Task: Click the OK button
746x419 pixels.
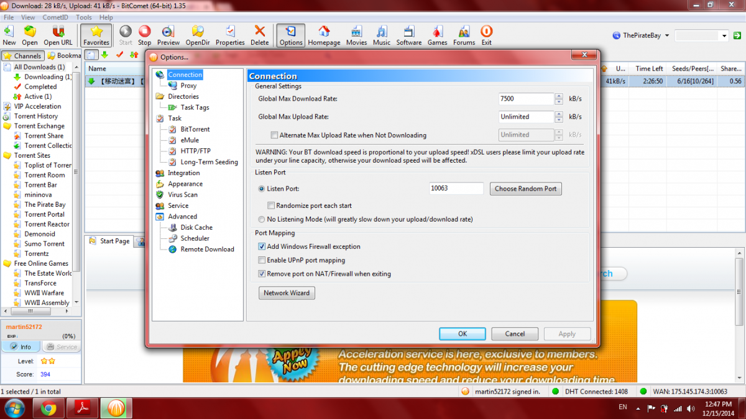Action: (463, 334)
